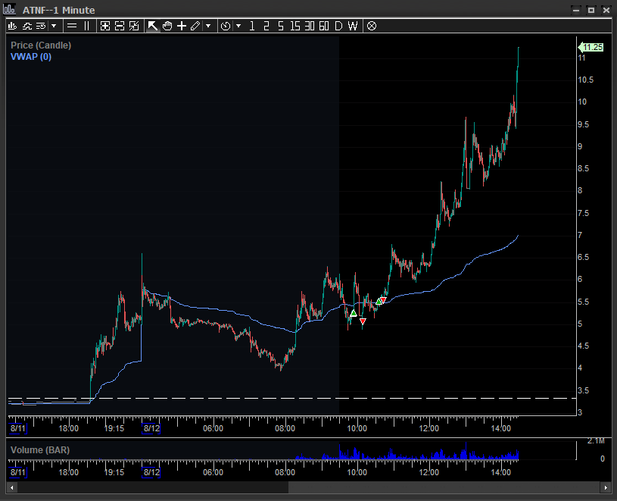The height and width of the screenshot is (501, 617).
Task: Click the 14:00 time label on price axis
Action: [500, 428]
